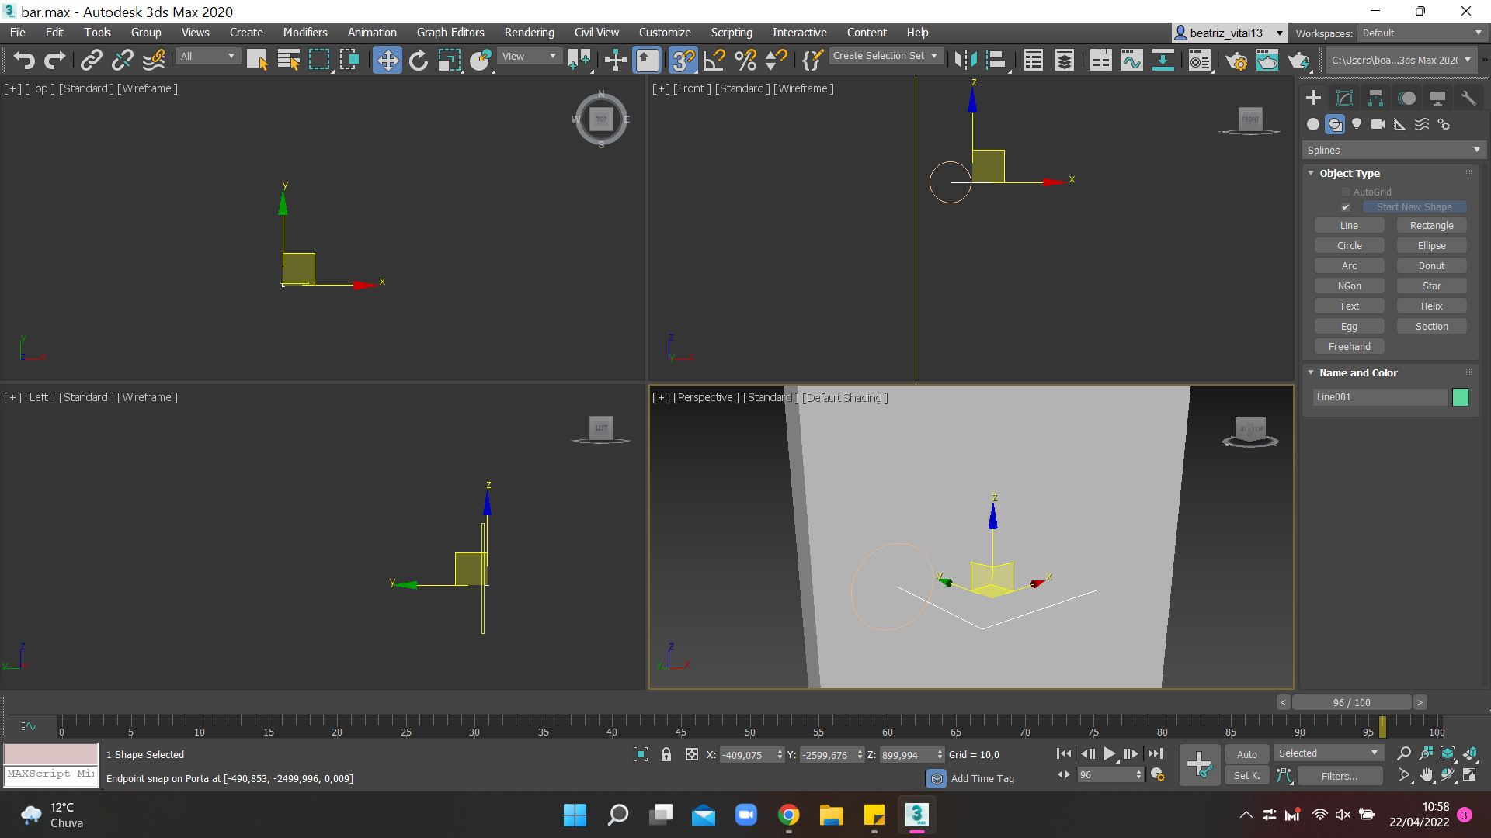Click the Play Animation button

coord(1109,753)
